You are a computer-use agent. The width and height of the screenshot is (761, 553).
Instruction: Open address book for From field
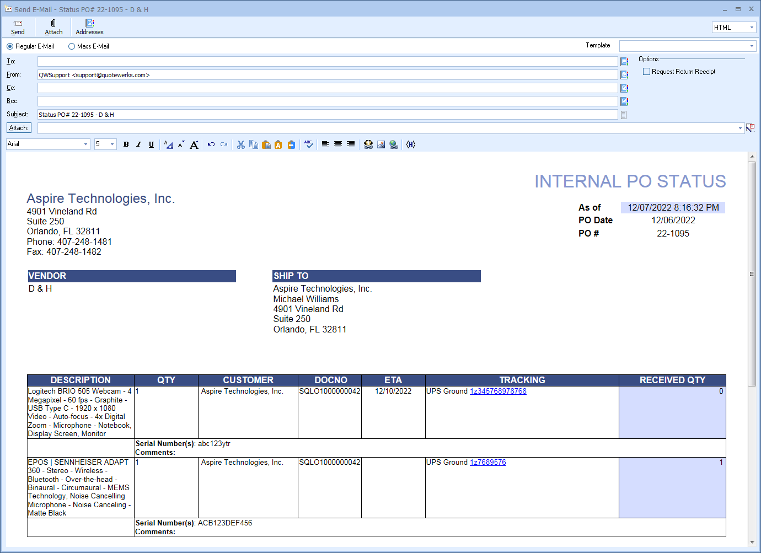(624, 75)
